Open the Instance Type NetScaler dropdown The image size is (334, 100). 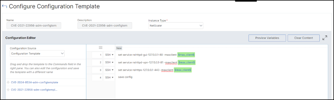[x=176, y=26]
